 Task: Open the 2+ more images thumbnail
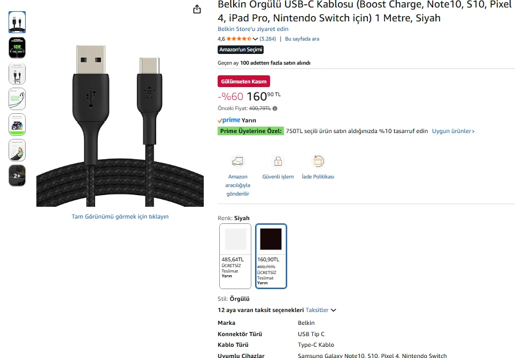[x=17, y=176]
